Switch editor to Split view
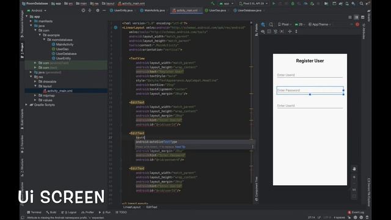The height and width of the screenshot is (220, 391). [356, 17]
